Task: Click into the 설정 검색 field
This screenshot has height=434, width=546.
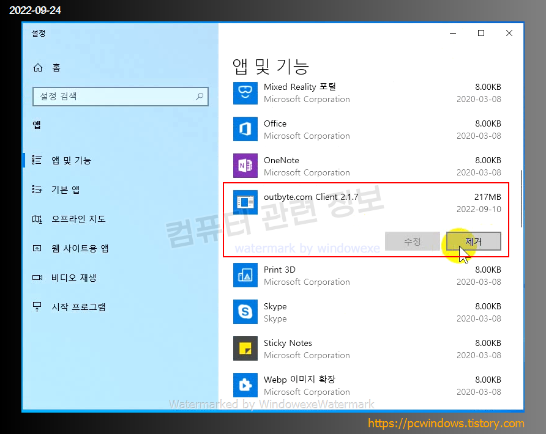Action: (x=121, y=97)
